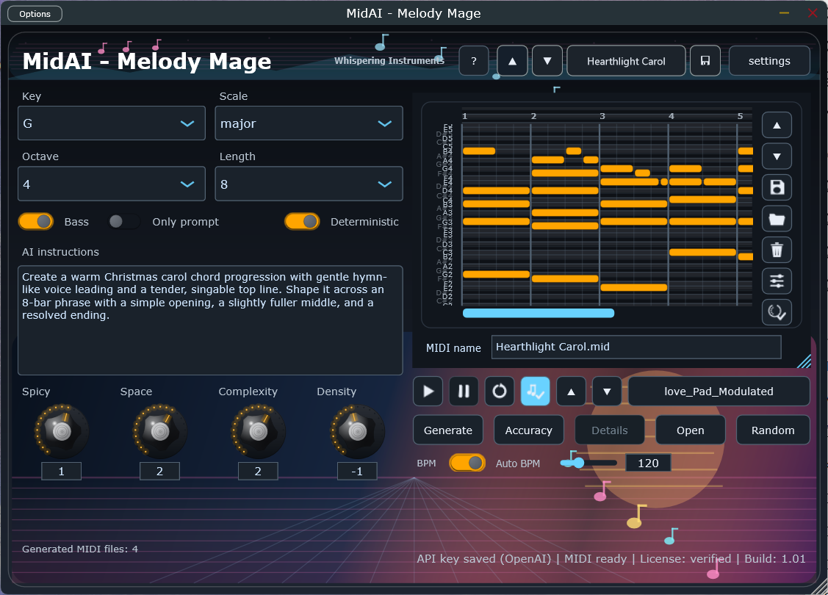The height and width of the screenshot is (595, 828).
Task: Click the API key saved status text
Action: coord(483,558)
